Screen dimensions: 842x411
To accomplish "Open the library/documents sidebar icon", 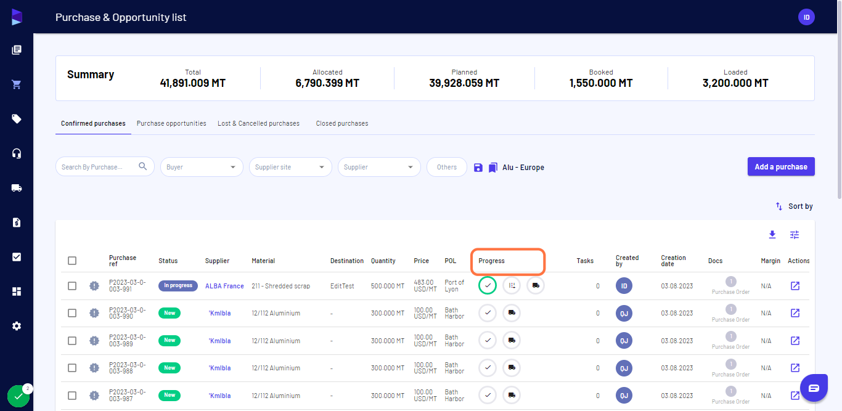I will 17,50.
